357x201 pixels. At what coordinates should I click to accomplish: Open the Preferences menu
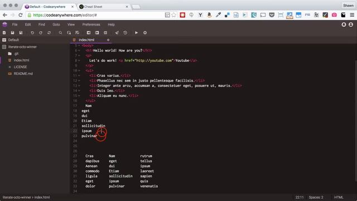tap(91, 25)
